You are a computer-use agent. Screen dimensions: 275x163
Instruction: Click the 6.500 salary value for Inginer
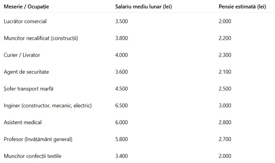pyautogui.click(x=121, y=106)
